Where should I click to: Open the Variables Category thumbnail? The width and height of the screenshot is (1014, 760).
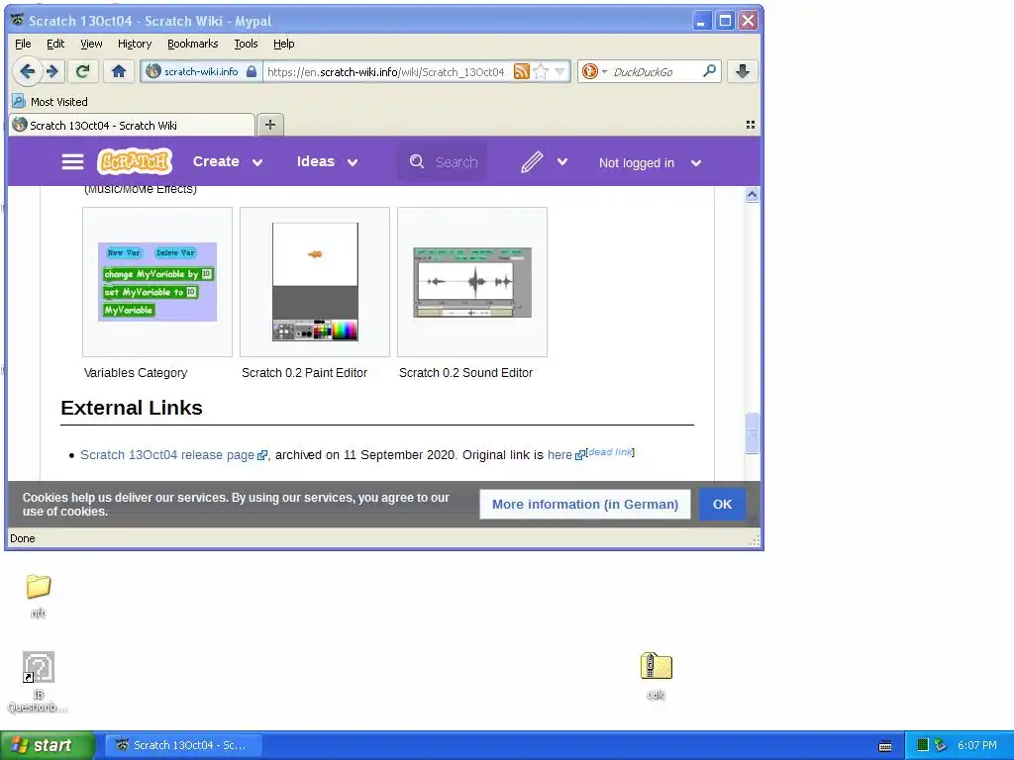click(157, 282)
